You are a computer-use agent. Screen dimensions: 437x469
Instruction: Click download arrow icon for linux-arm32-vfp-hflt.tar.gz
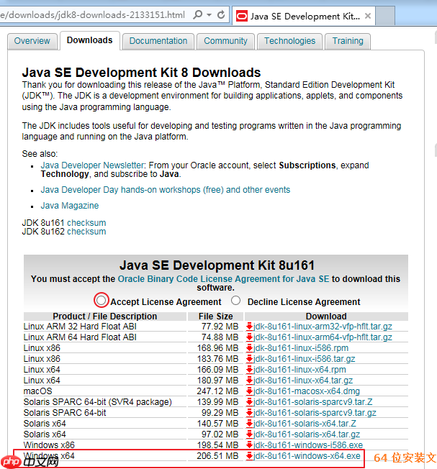tap(249, 327)
